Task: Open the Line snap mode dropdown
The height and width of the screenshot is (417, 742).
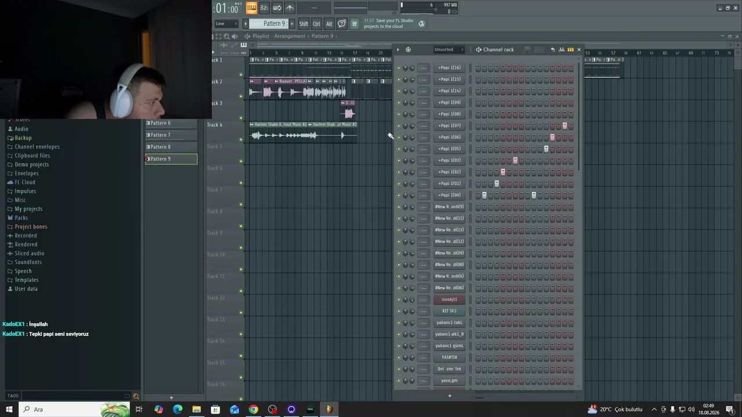Action: 227,24
